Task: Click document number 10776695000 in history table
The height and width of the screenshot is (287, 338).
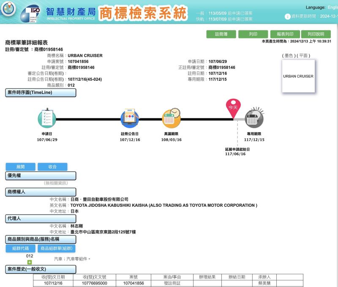Action: 94,283
